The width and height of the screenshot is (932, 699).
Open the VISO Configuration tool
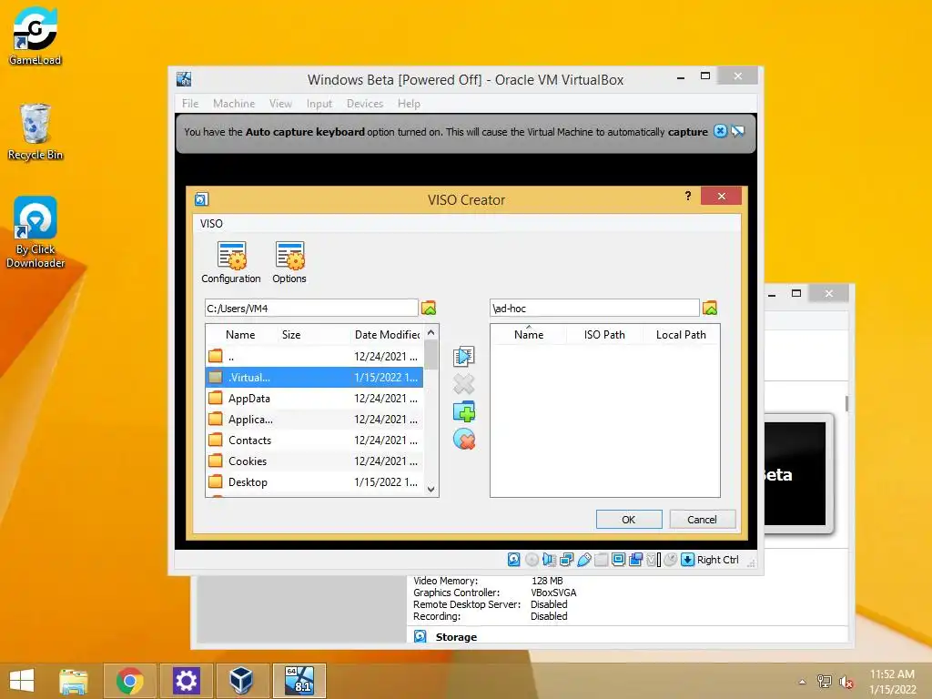click(x=230, y=261)
